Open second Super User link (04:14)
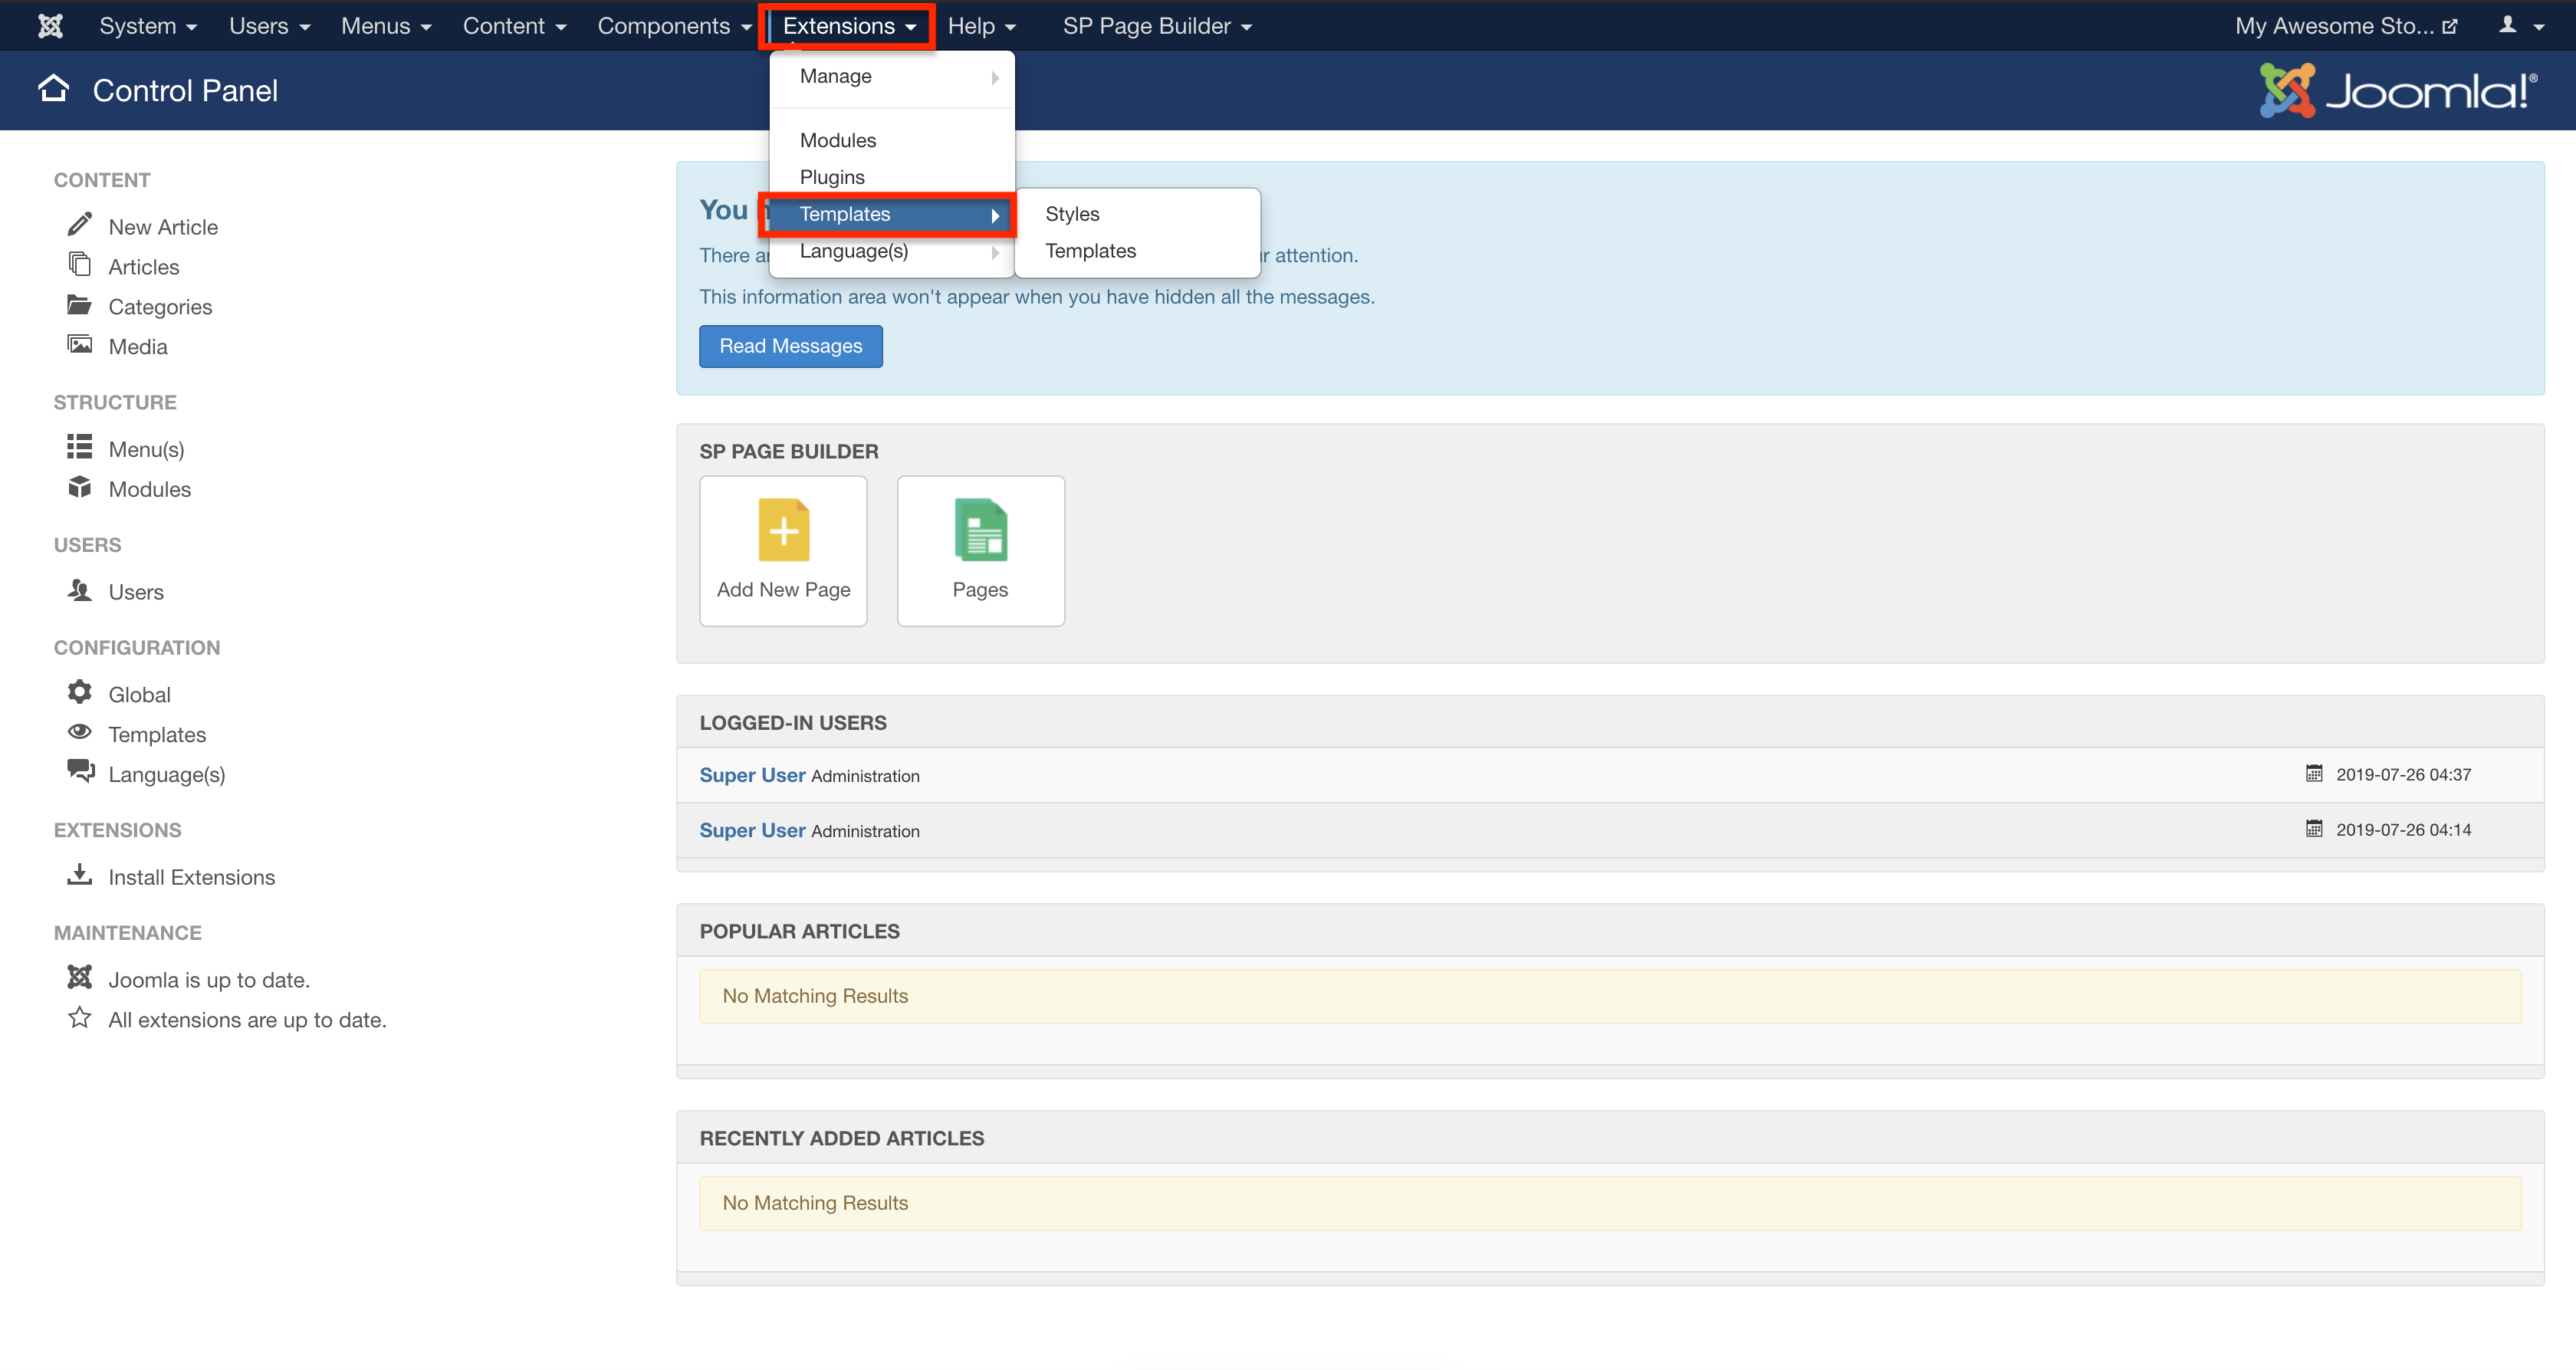The image size is (2576, 1370). tap(752, 830)
